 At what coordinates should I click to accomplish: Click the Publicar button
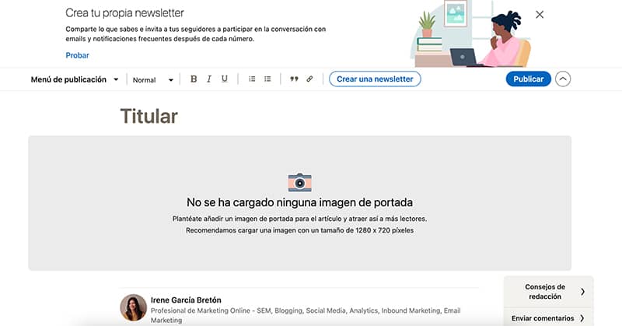(x=529, y=79)
